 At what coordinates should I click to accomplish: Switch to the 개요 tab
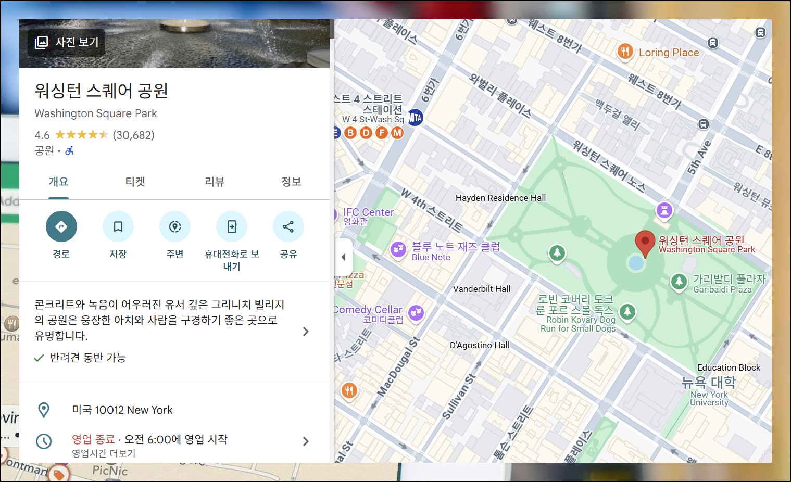click(58, 182)
